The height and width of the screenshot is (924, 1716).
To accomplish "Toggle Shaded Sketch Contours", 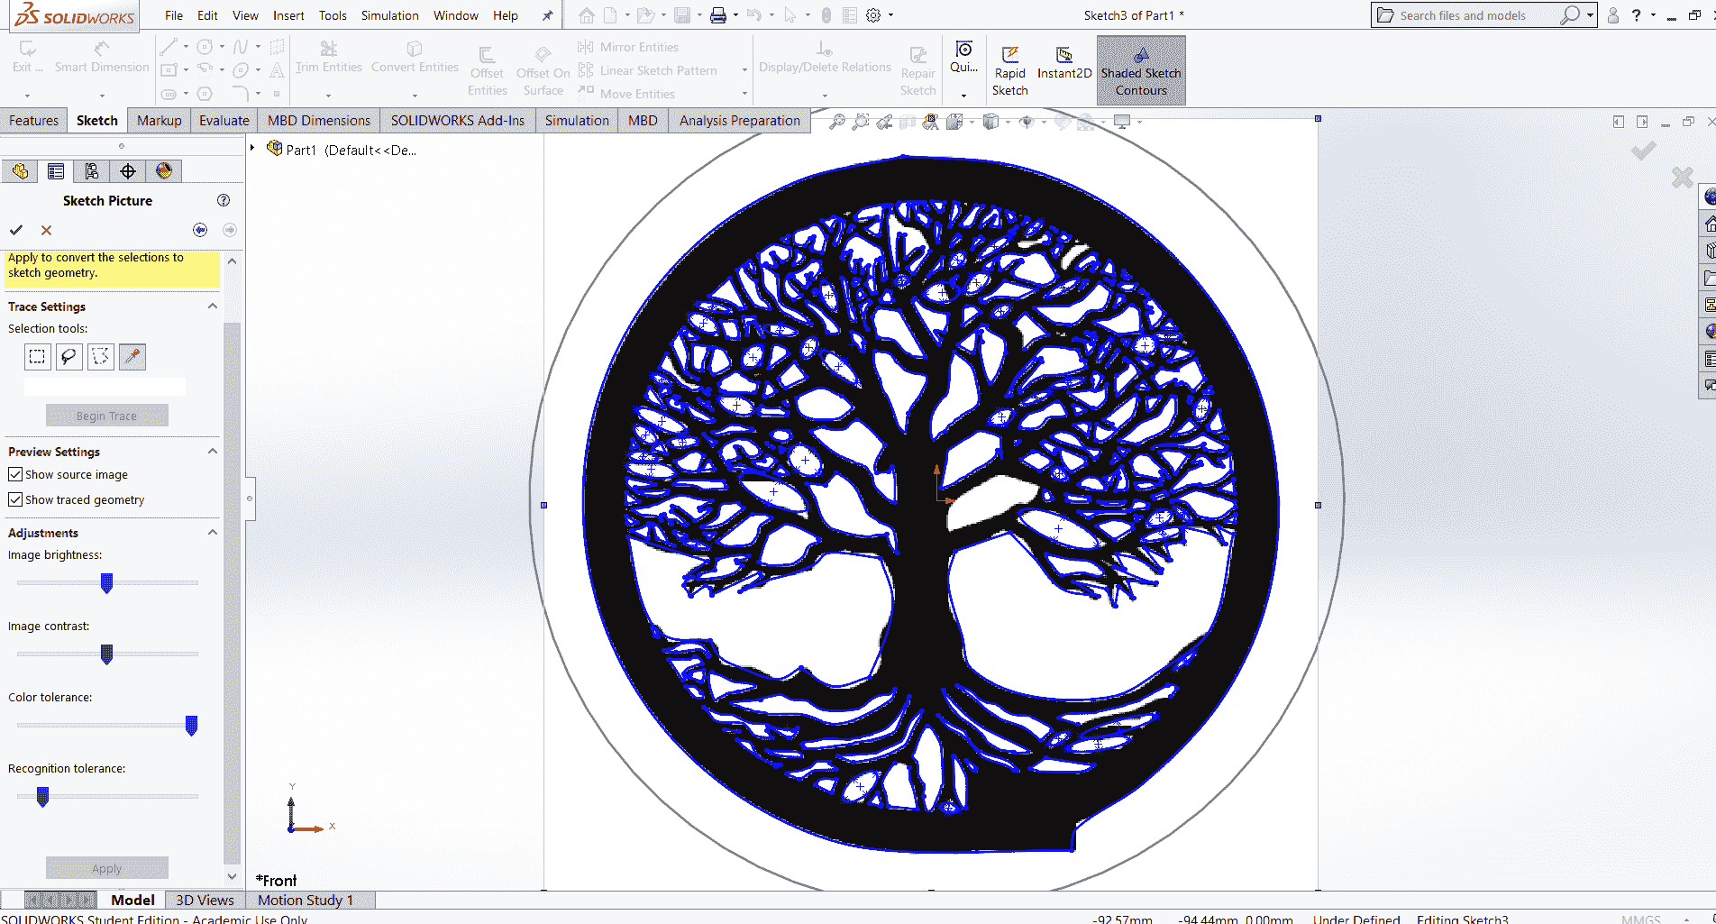I will (1141, 70).
